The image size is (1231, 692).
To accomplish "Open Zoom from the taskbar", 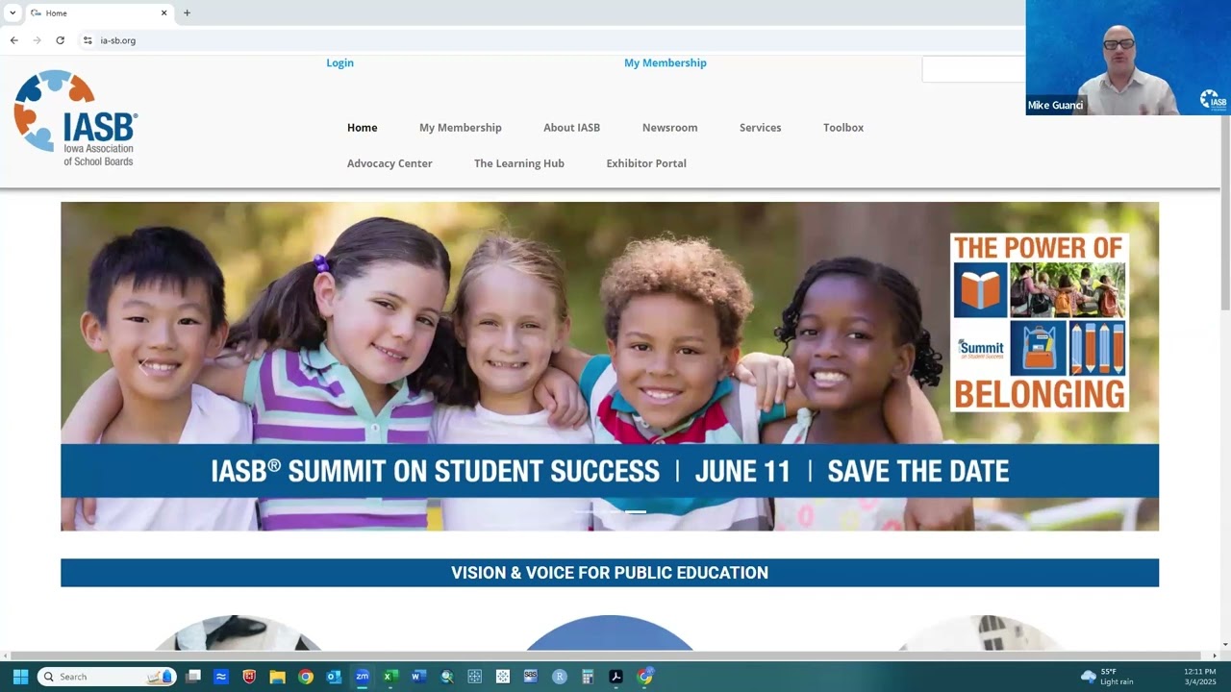I will [x=362, y=677].
